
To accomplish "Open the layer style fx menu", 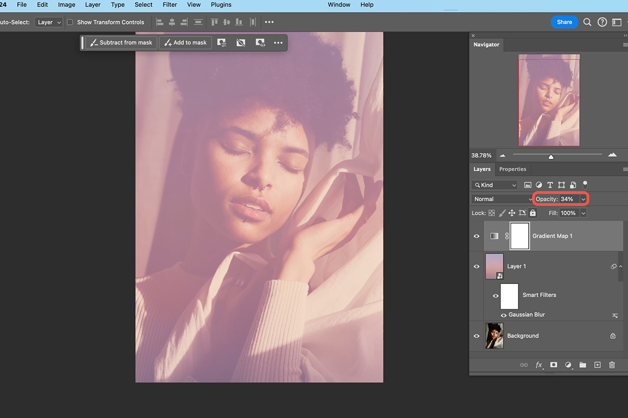I will pyautogui.click(x=539, y=365).
